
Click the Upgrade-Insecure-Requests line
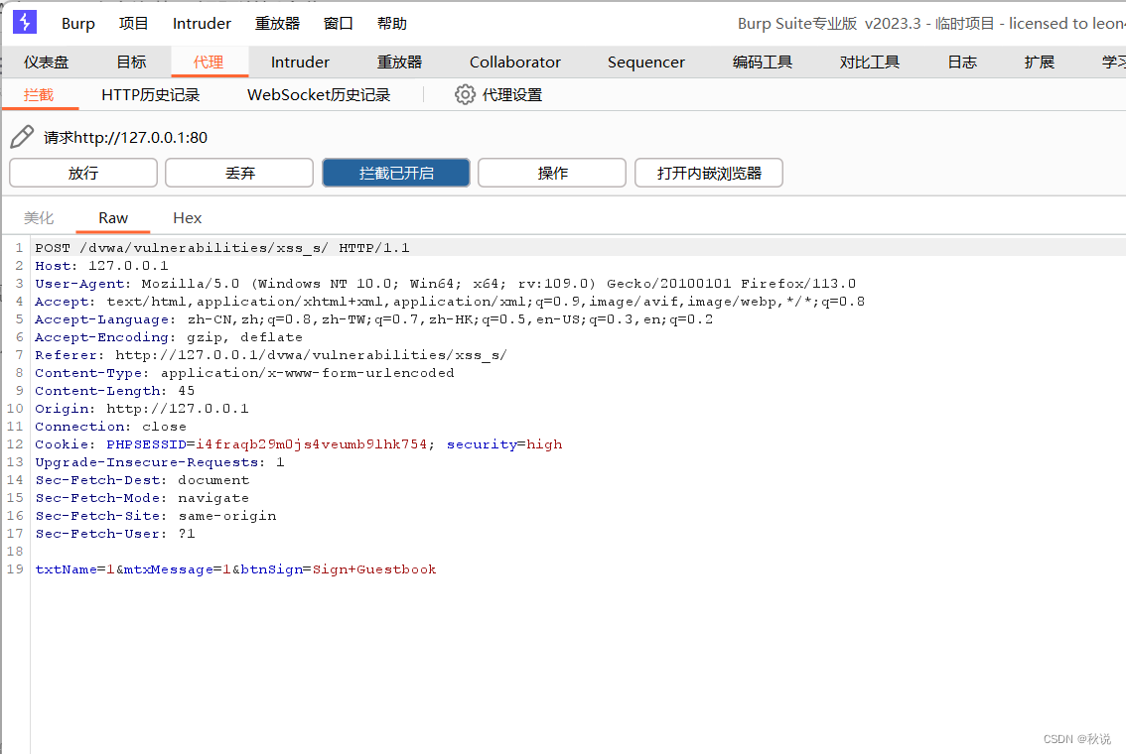(x=160, y=462)
